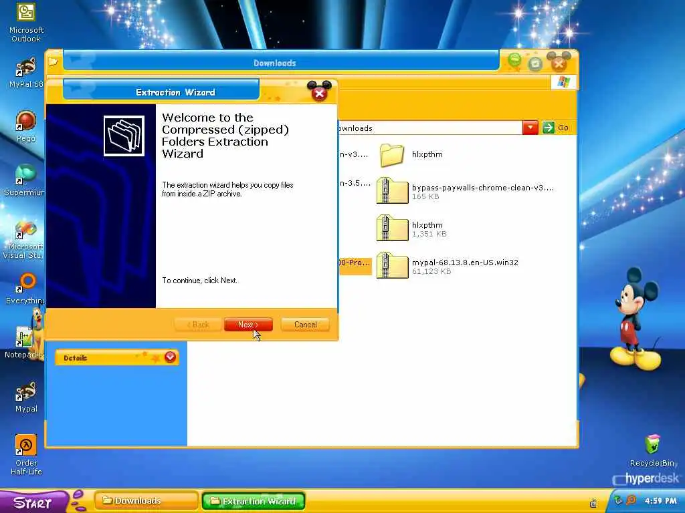Click the small tray icon left of the notification area
This screenshot has height=513, width=685.
pyautogui.click(x=593, y=503)
